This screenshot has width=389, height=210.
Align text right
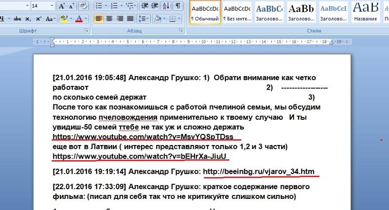(x=120, y=19)
